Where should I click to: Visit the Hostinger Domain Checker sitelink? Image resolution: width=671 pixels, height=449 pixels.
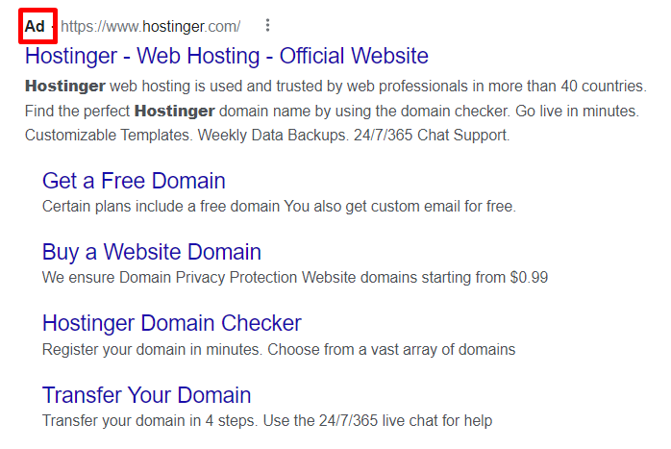coord(172,323)
